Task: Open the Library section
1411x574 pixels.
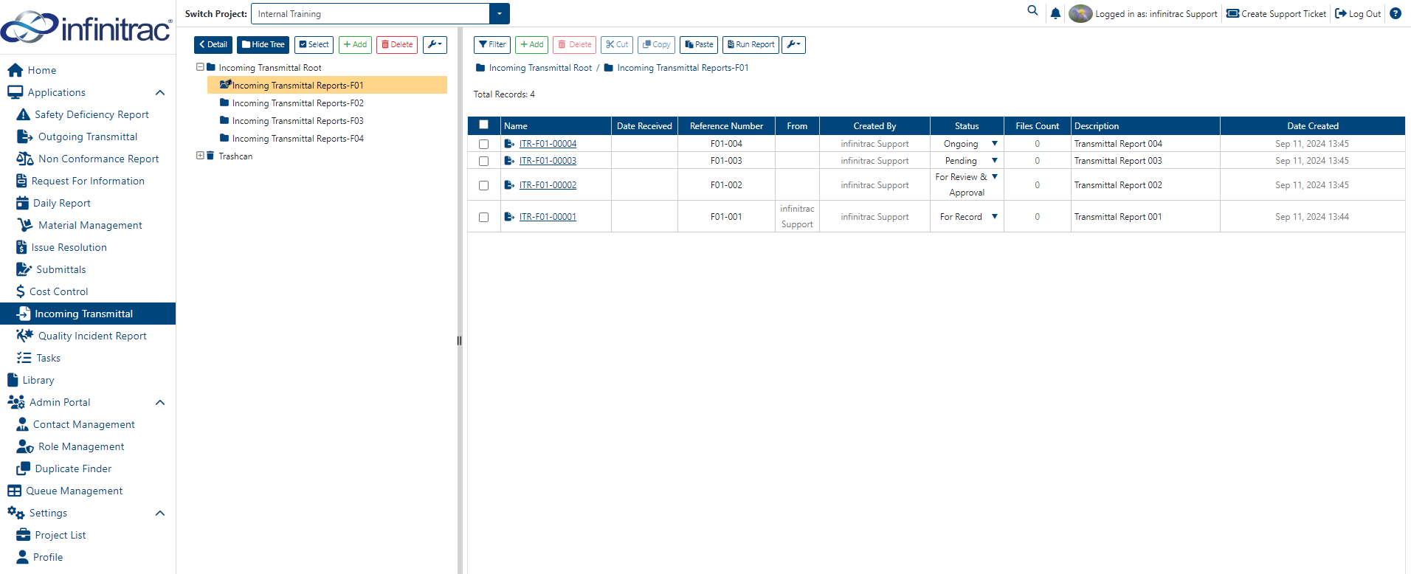Action: (38, 380)
